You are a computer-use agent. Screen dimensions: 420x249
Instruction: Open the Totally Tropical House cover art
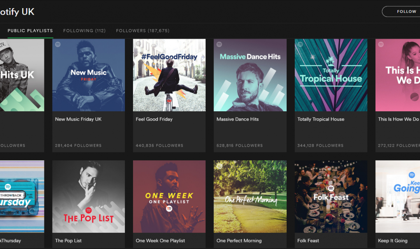tap(331, 75)
